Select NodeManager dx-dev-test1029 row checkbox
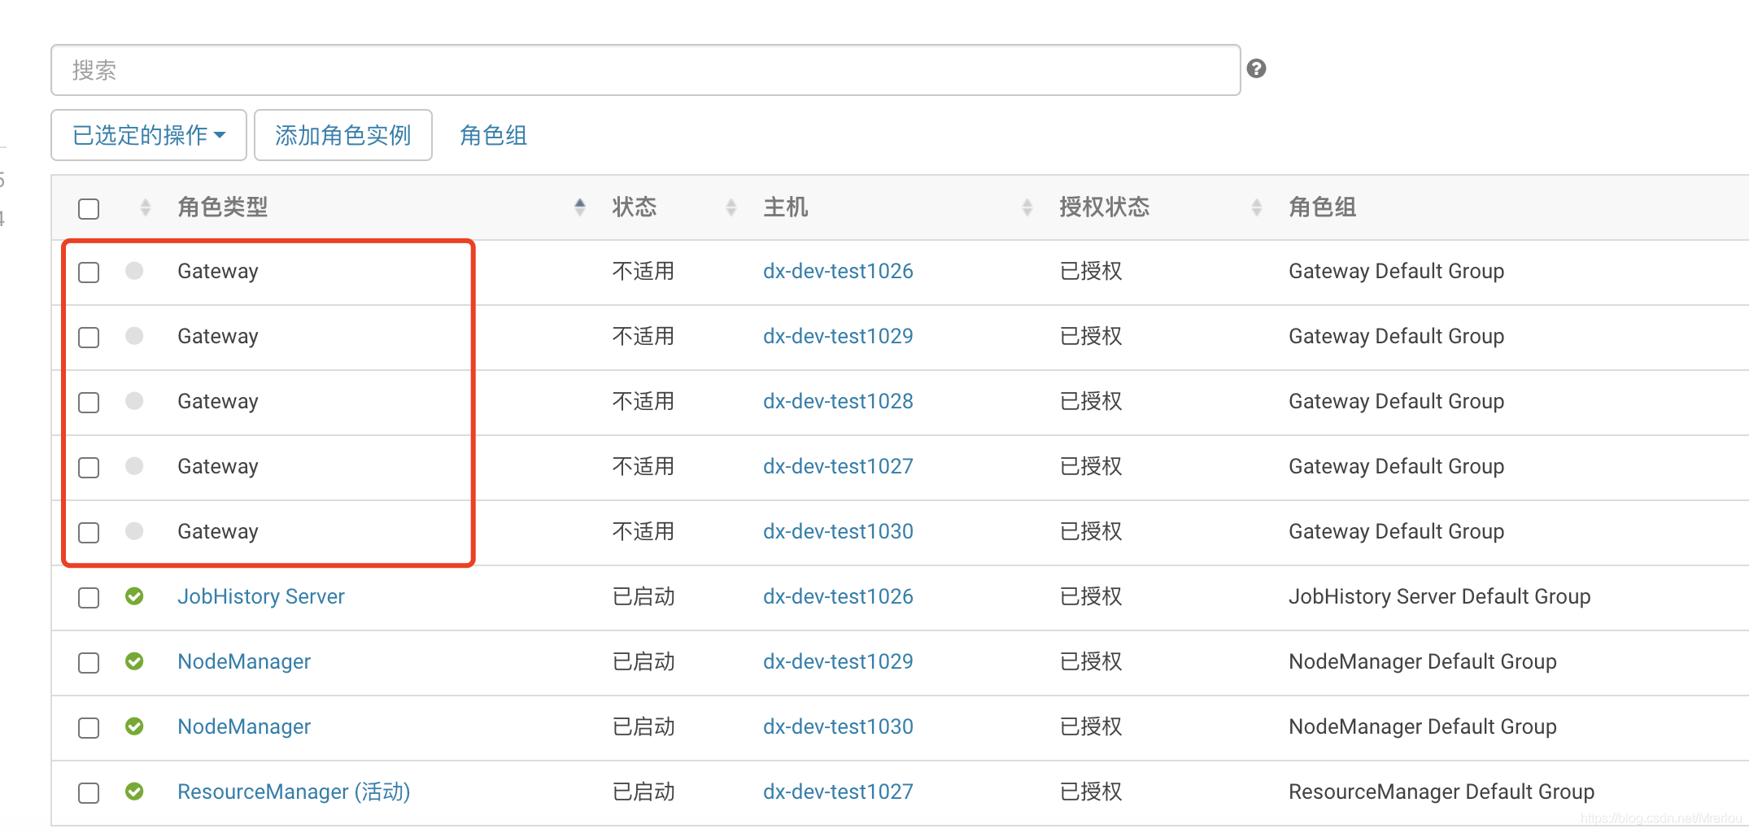Screen dimensions: 1749x833 pos(89,663)
